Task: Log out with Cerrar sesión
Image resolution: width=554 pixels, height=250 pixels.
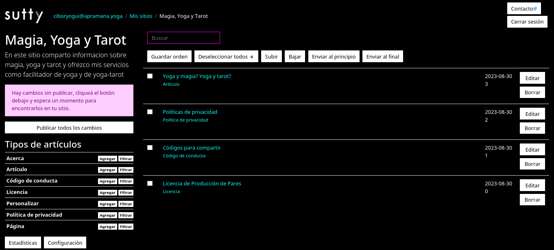Action: 527,22
